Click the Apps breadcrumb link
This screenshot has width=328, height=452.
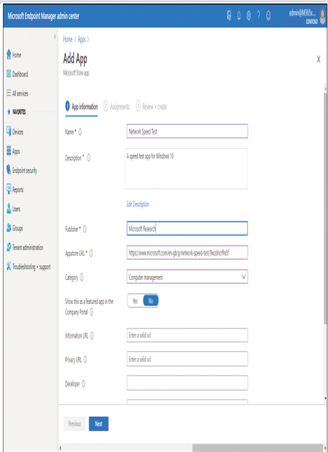[x=82, y=39]
